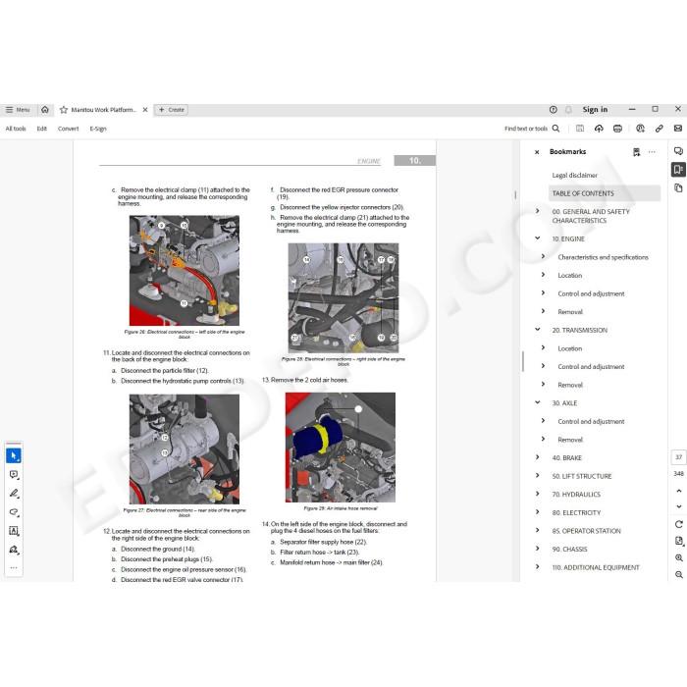The height and width of the screenshot is (687, 687).
Task: Click the print document icon
Action: [x=617, y=129]
